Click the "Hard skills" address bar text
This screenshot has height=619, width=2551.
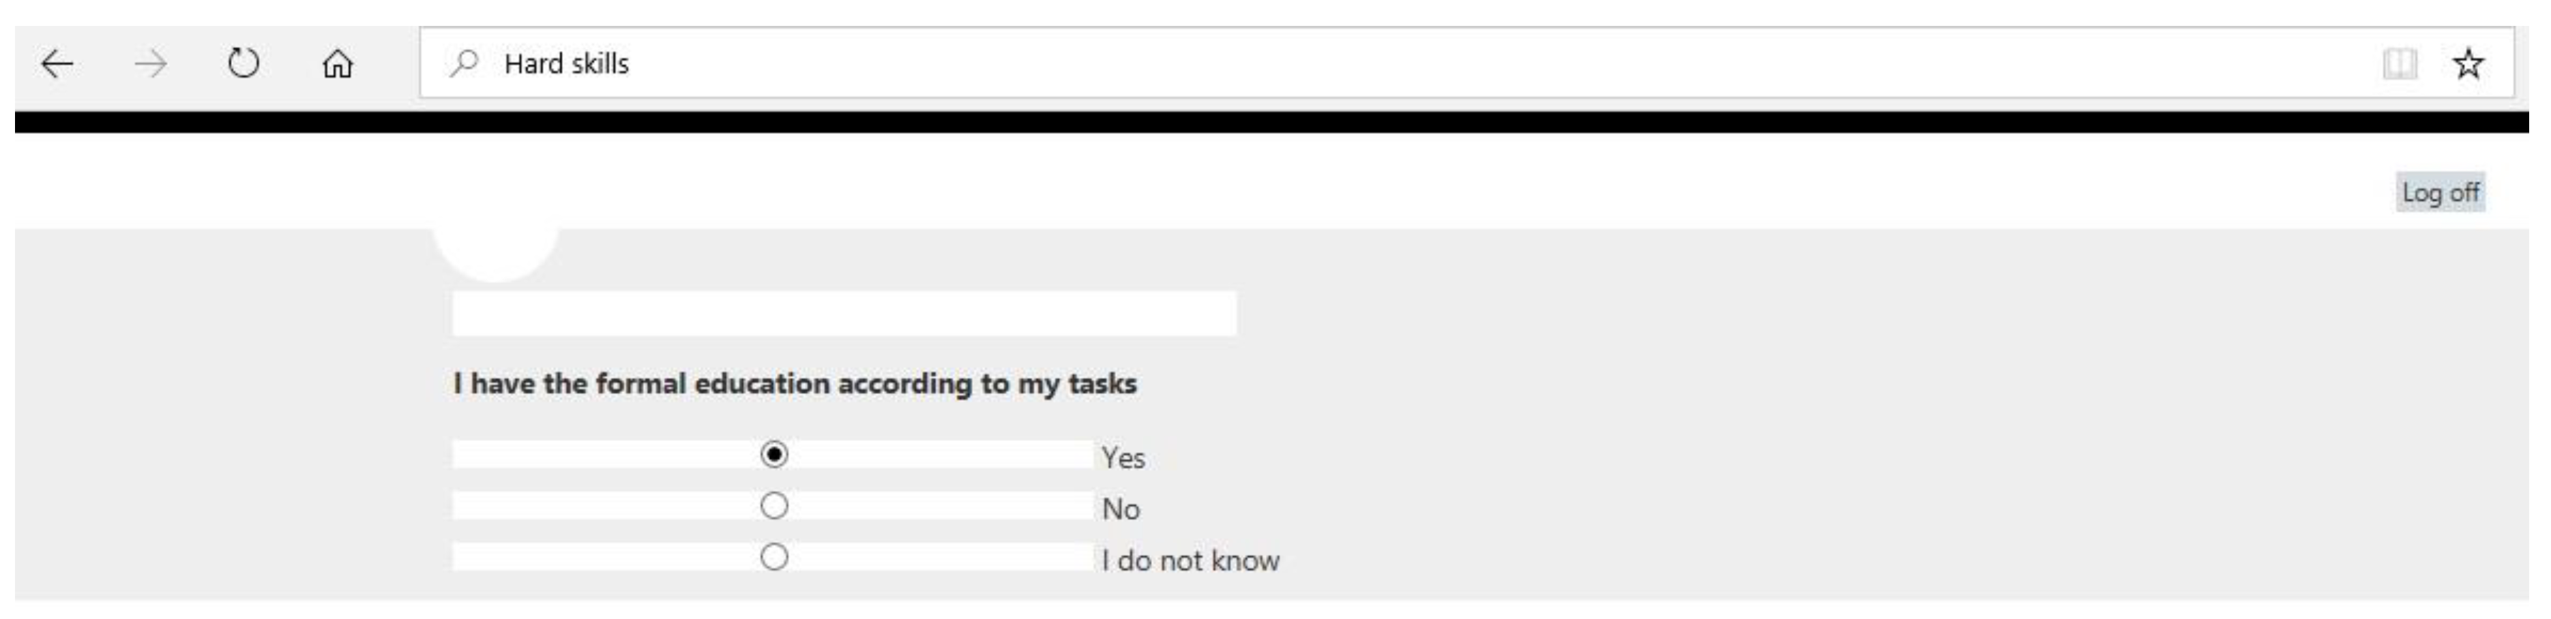pos(566,63)
